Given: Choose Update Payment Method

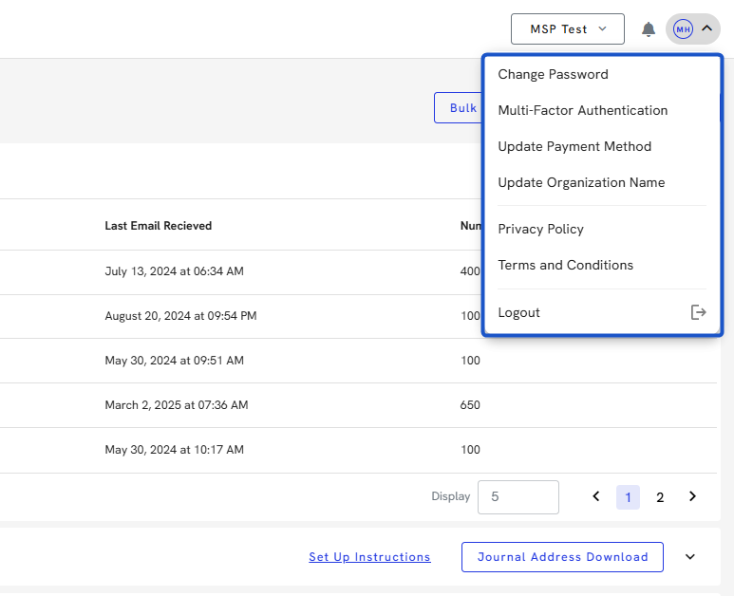Looking at the screenshot, I should (x=574, y=146).
